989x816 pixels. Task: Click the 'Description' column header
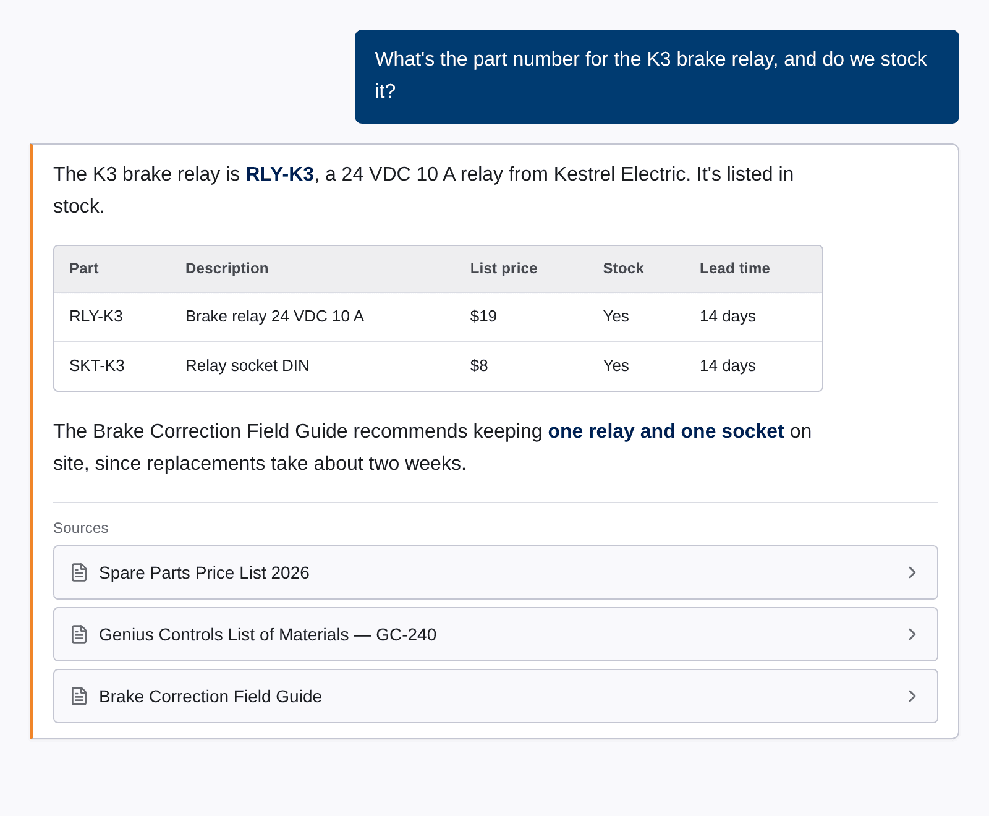227,268
